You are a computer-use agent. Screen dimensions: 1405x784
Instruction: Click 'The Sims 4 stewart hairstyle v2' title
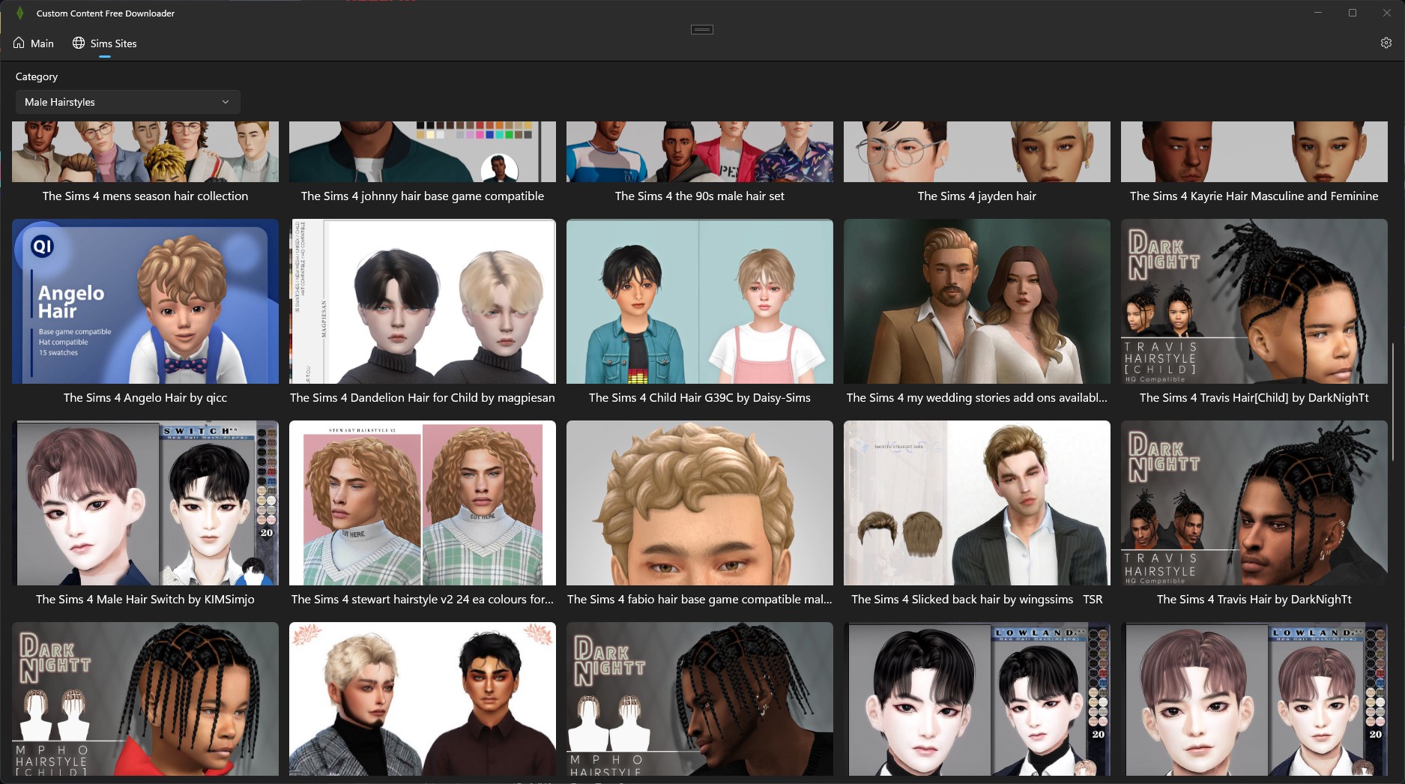(x=423, y=600)
